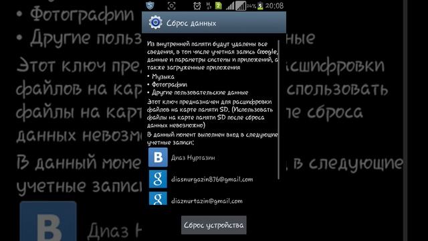Tap the clock showing 20:08
428x241 pixels.
coord(274,6)
